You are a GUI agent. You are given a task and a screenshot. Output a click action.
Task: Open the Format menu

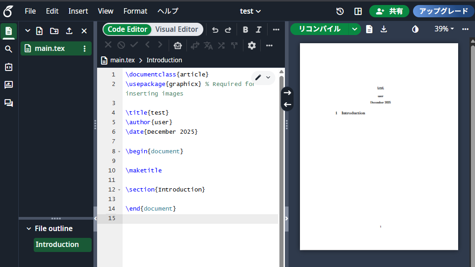pyautogui.click(x=135, y=11)
